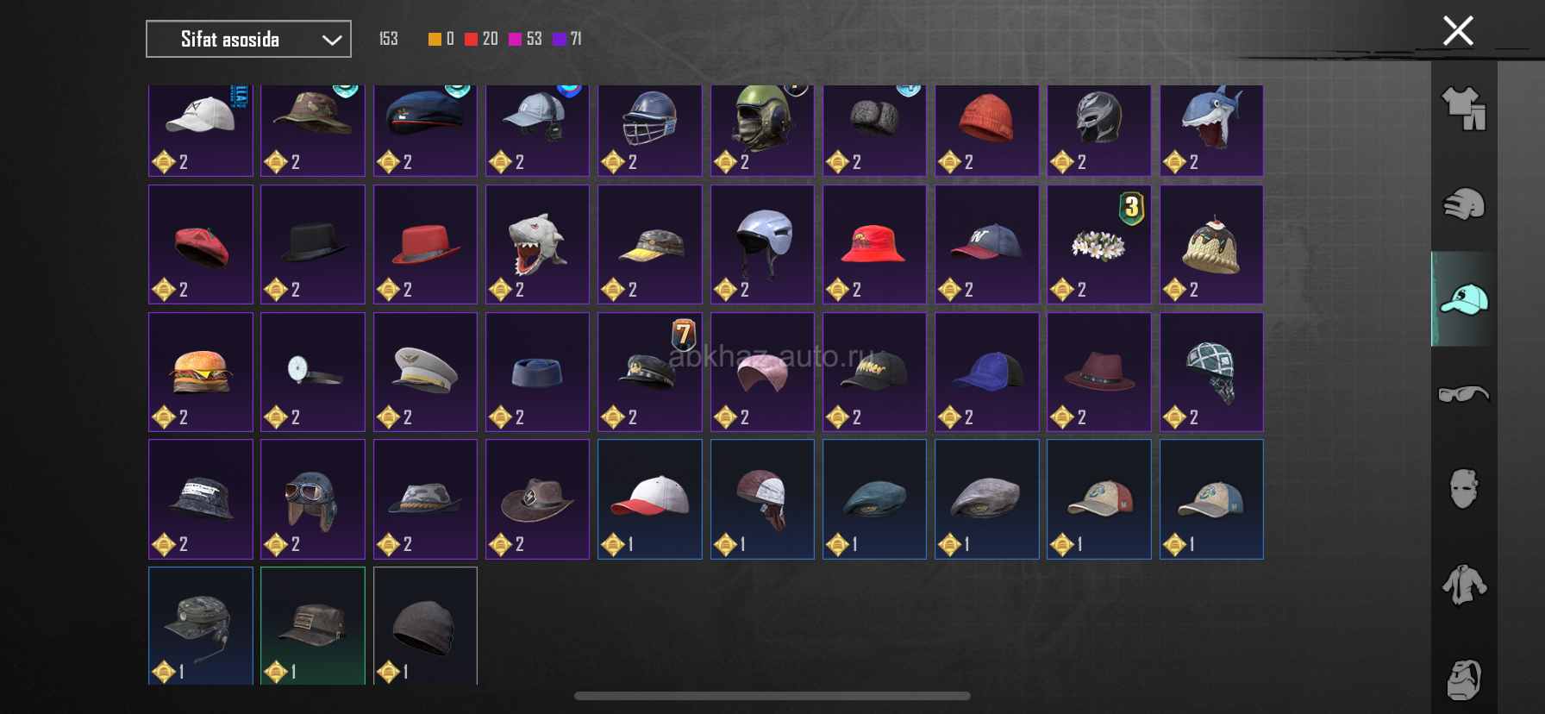Choose the red and white baseball cap
1545x714 pixels.
650,499
